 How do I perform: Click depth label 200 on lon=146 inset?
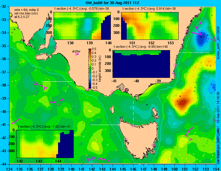coord(108,64)
